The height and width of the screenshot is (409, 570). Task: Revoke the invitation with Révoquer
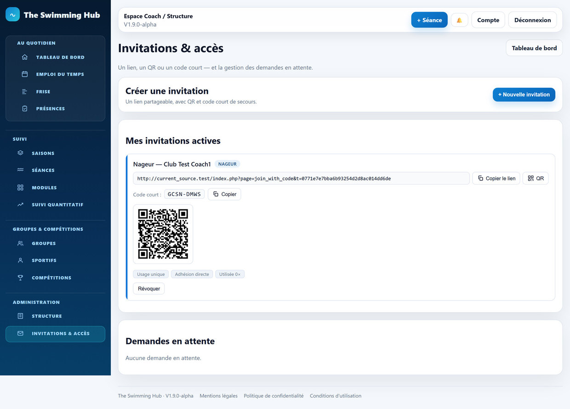coord(149,289)
